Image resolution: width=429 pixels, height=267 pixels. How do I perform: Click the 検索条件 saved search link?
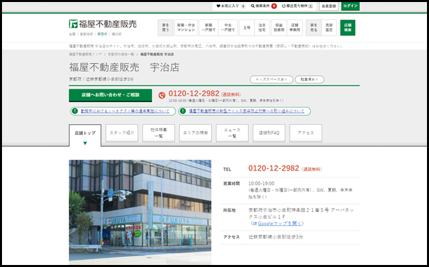click(262, 6)
